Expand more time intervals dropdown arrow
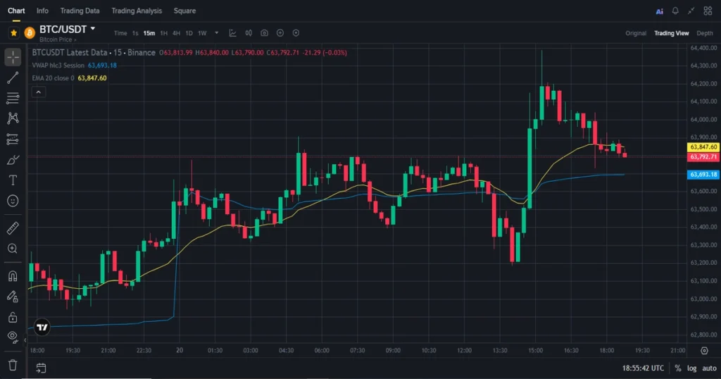The width and height of the screenshot is (721, 379). tap(217, 32)
